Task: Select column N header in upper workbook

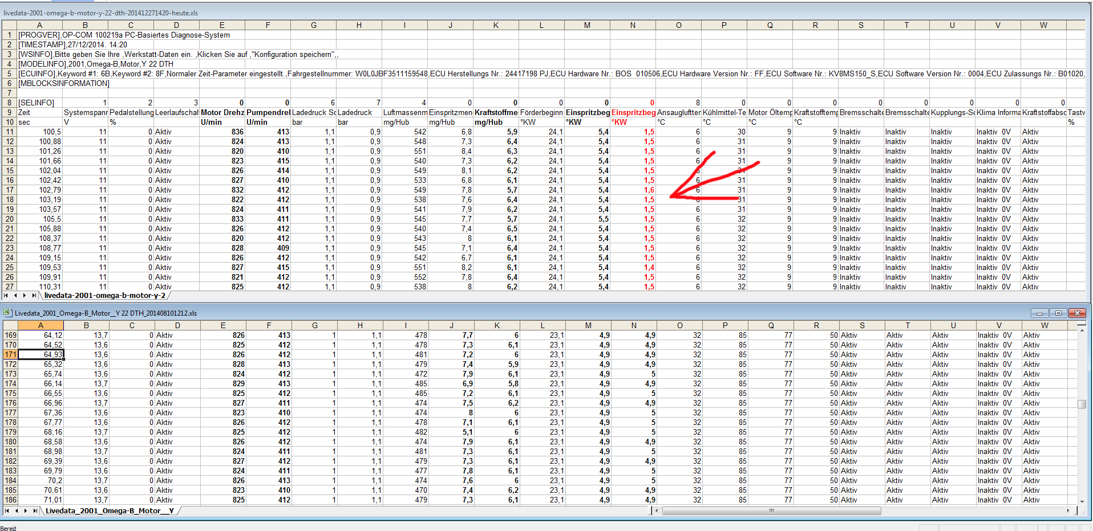Action: pyautogui.click(x=633, y=25)
